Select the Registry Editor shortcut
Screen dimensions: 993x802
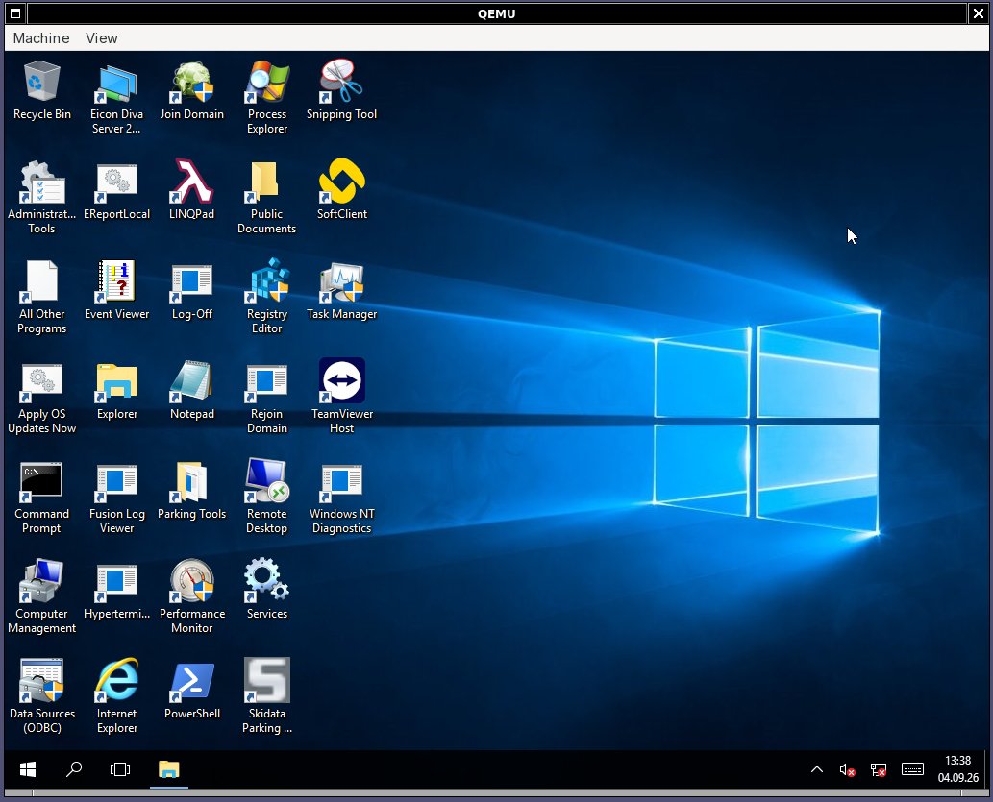266,297
